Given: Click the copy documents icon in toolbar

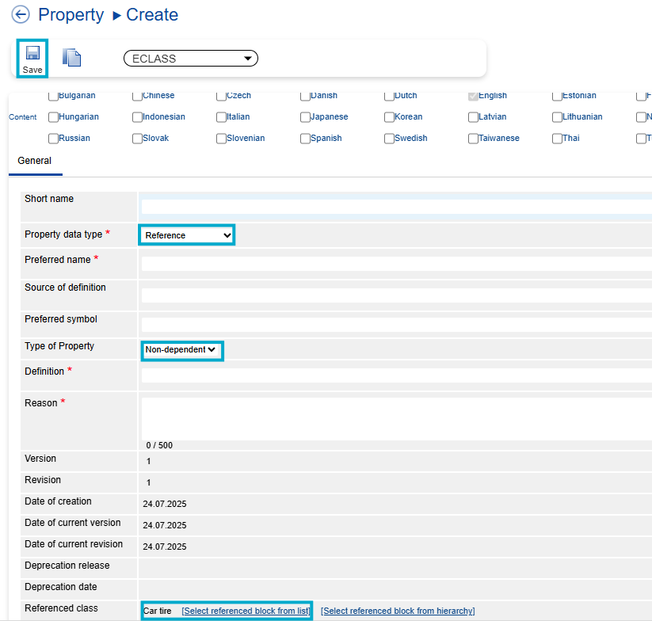Looking at the screenshot, I should [x=72, y=58].
